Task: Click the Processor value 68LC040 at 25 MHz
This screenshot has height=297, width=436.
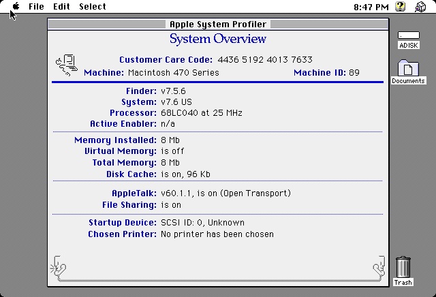Action: coord(202,113)
